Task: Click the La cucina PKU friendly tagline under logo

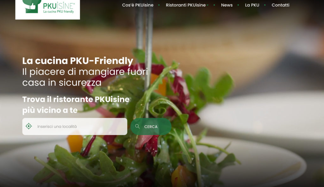Action: click(x=59, y=12)
